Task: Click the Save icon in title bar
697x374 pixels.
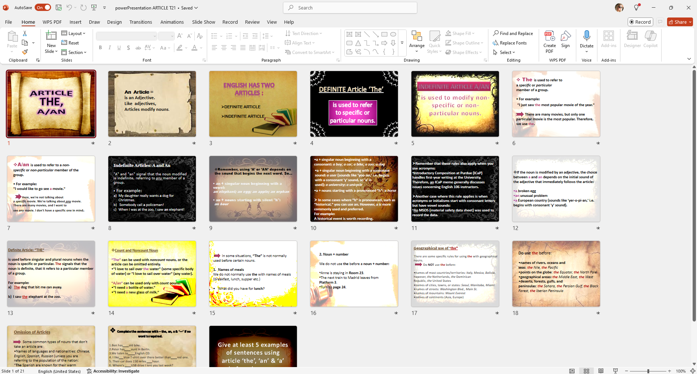Action: [x=58, y=8]
